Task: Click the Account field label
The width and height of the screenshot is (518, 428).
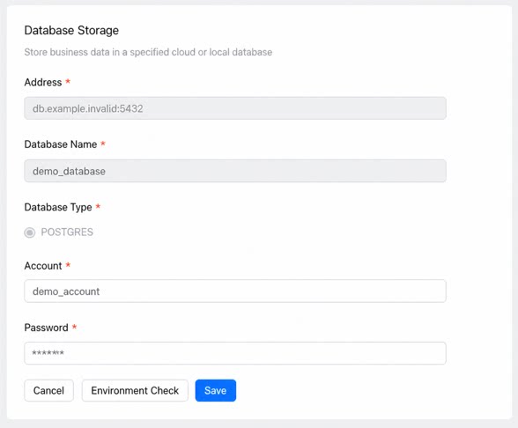Action: pyautogui.click(x=43, y=266)
